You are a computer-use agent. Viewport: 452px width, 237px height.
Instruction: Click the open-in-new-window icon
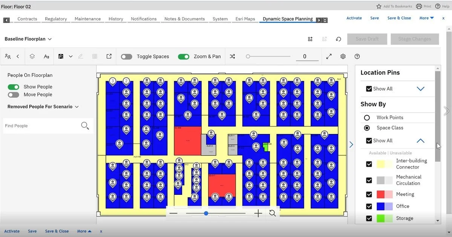[109, 56]
